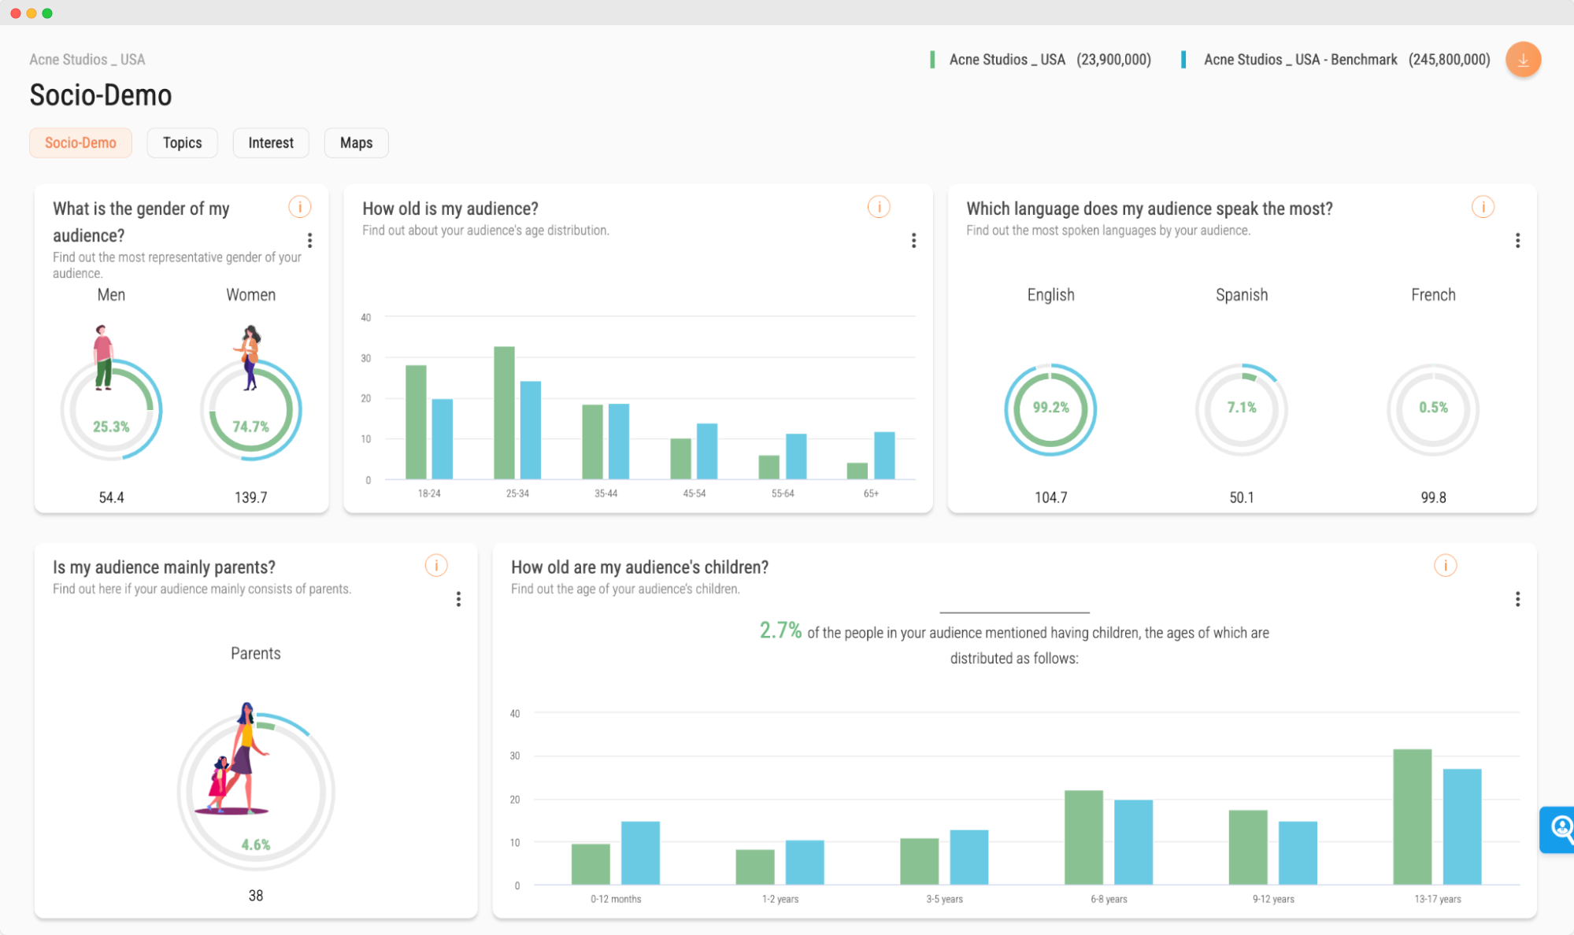1574x935 pixels.
Task: Open three-dot menu on parents card
Action: (x=458, y=599)
